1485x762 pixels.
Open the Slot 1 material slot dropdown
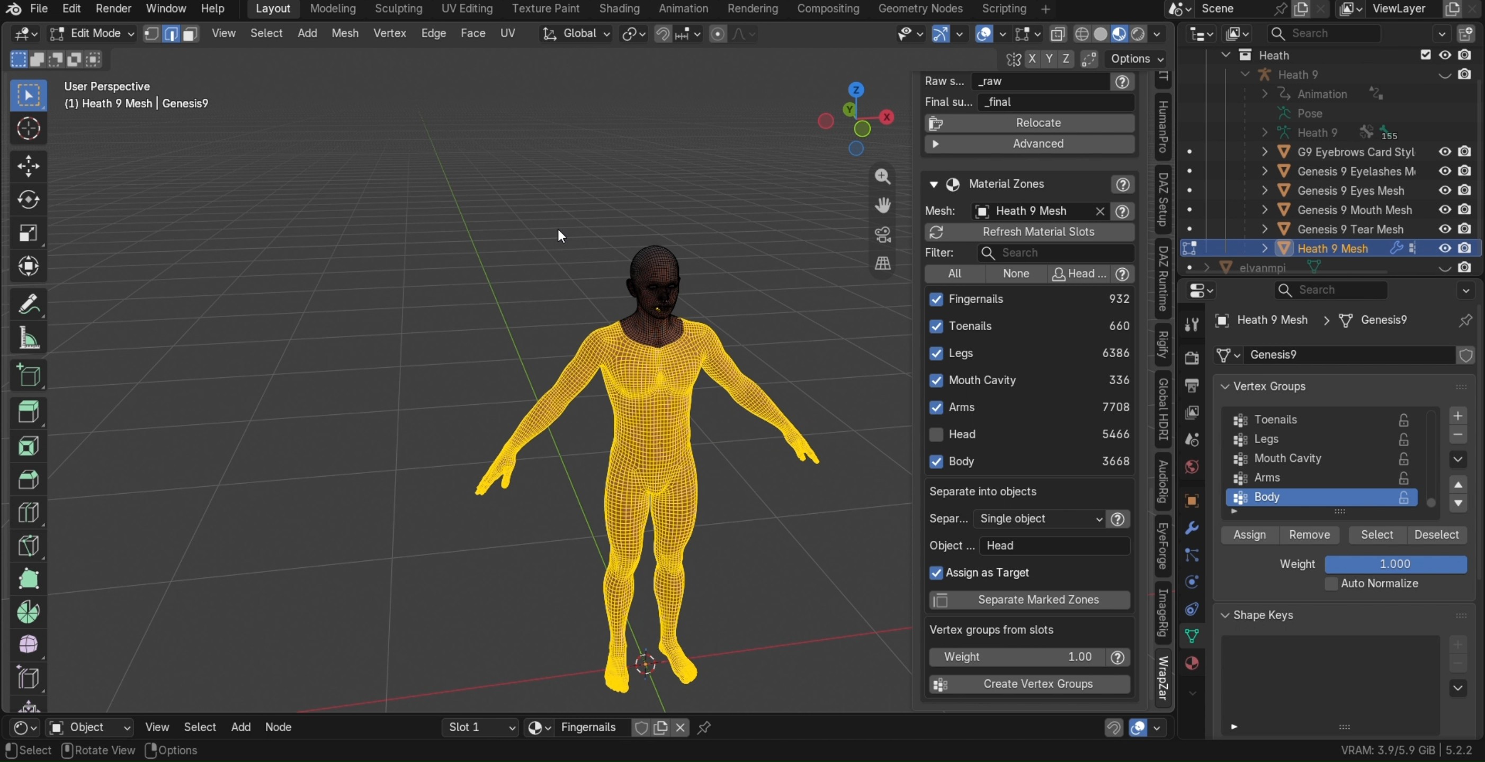(x=480, y=728)
